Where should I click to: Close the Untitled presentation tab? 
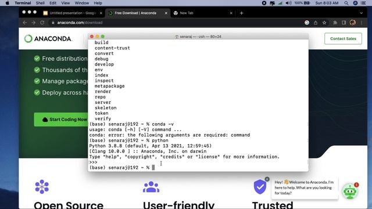[x=101, y=13]
